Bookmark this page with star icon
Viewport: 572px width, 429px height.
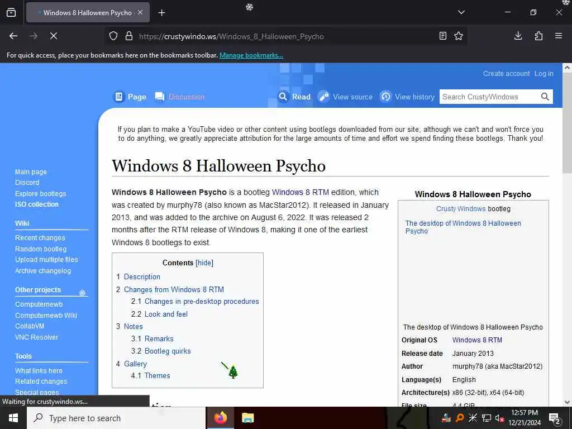click(459, 36)
